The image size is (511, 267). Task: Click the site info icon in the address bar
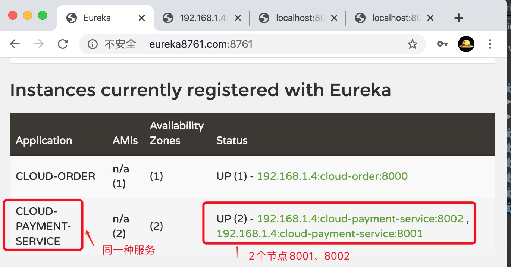click(93, 44)
